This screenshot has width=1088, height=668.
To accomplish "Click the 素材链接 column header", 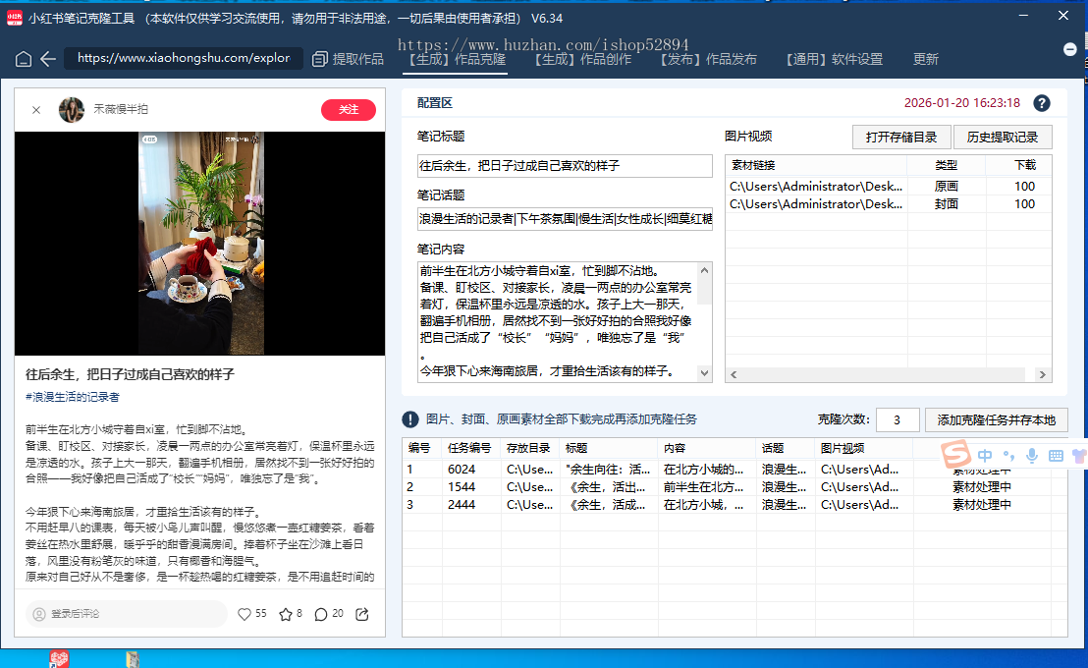I will click(x=816, y=165).
